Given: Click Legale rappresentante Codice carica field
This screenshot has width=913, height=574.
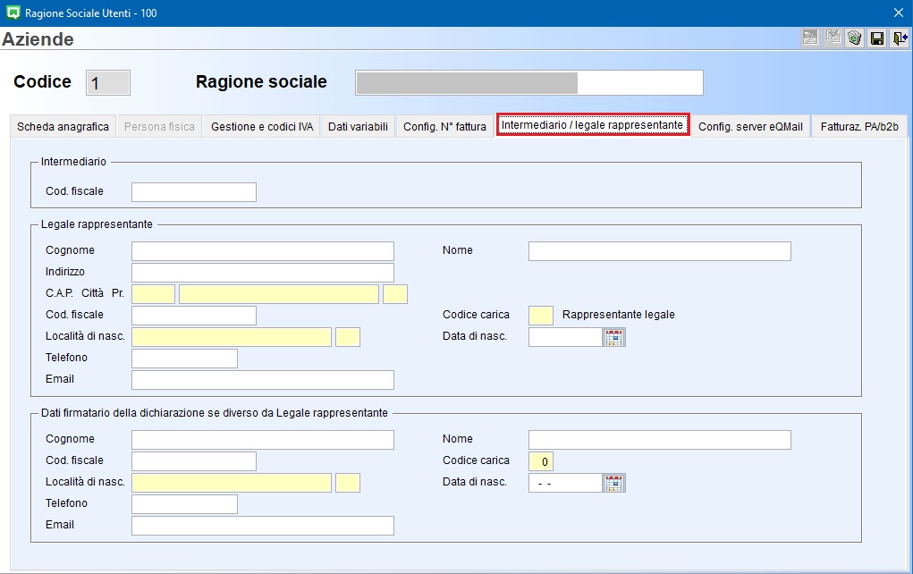Looking at the screenshot, I should tap(541, 316).
